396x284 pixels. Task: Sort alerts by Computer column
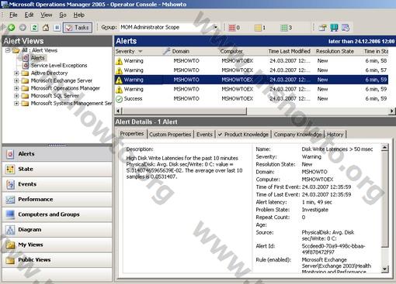(x=231, y=51)
